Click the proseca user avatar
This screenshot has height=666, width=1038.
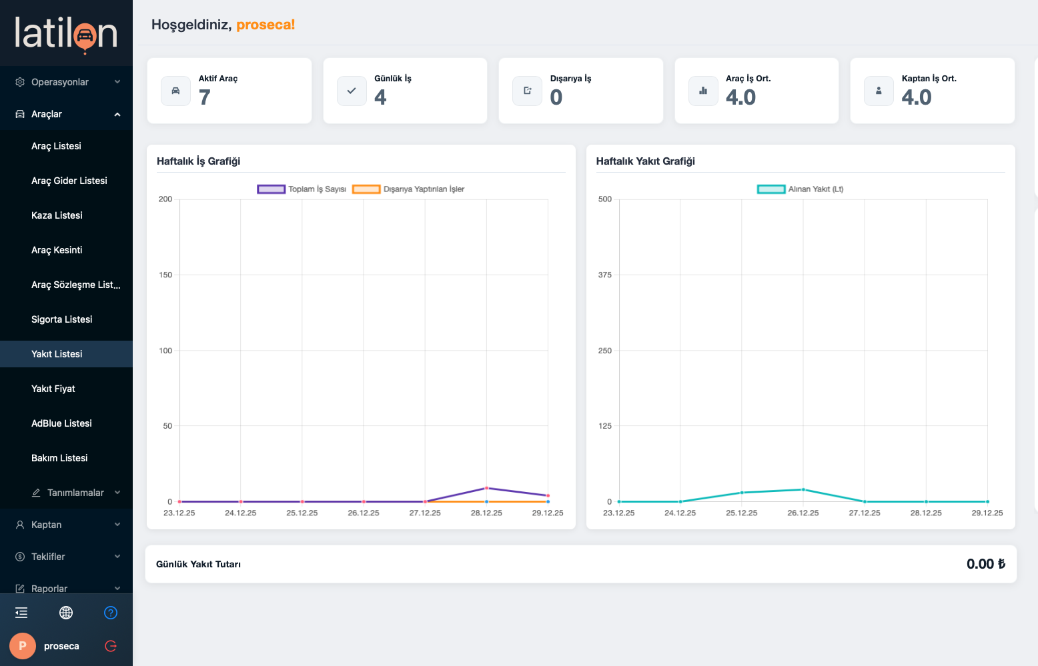[x=23, y=646]
